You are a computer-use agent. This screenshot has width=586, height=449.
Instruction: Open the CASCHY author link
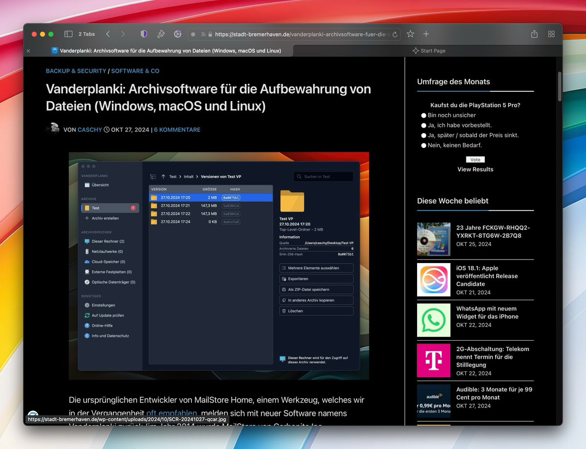pyautogui.click(x=90, y=130)
